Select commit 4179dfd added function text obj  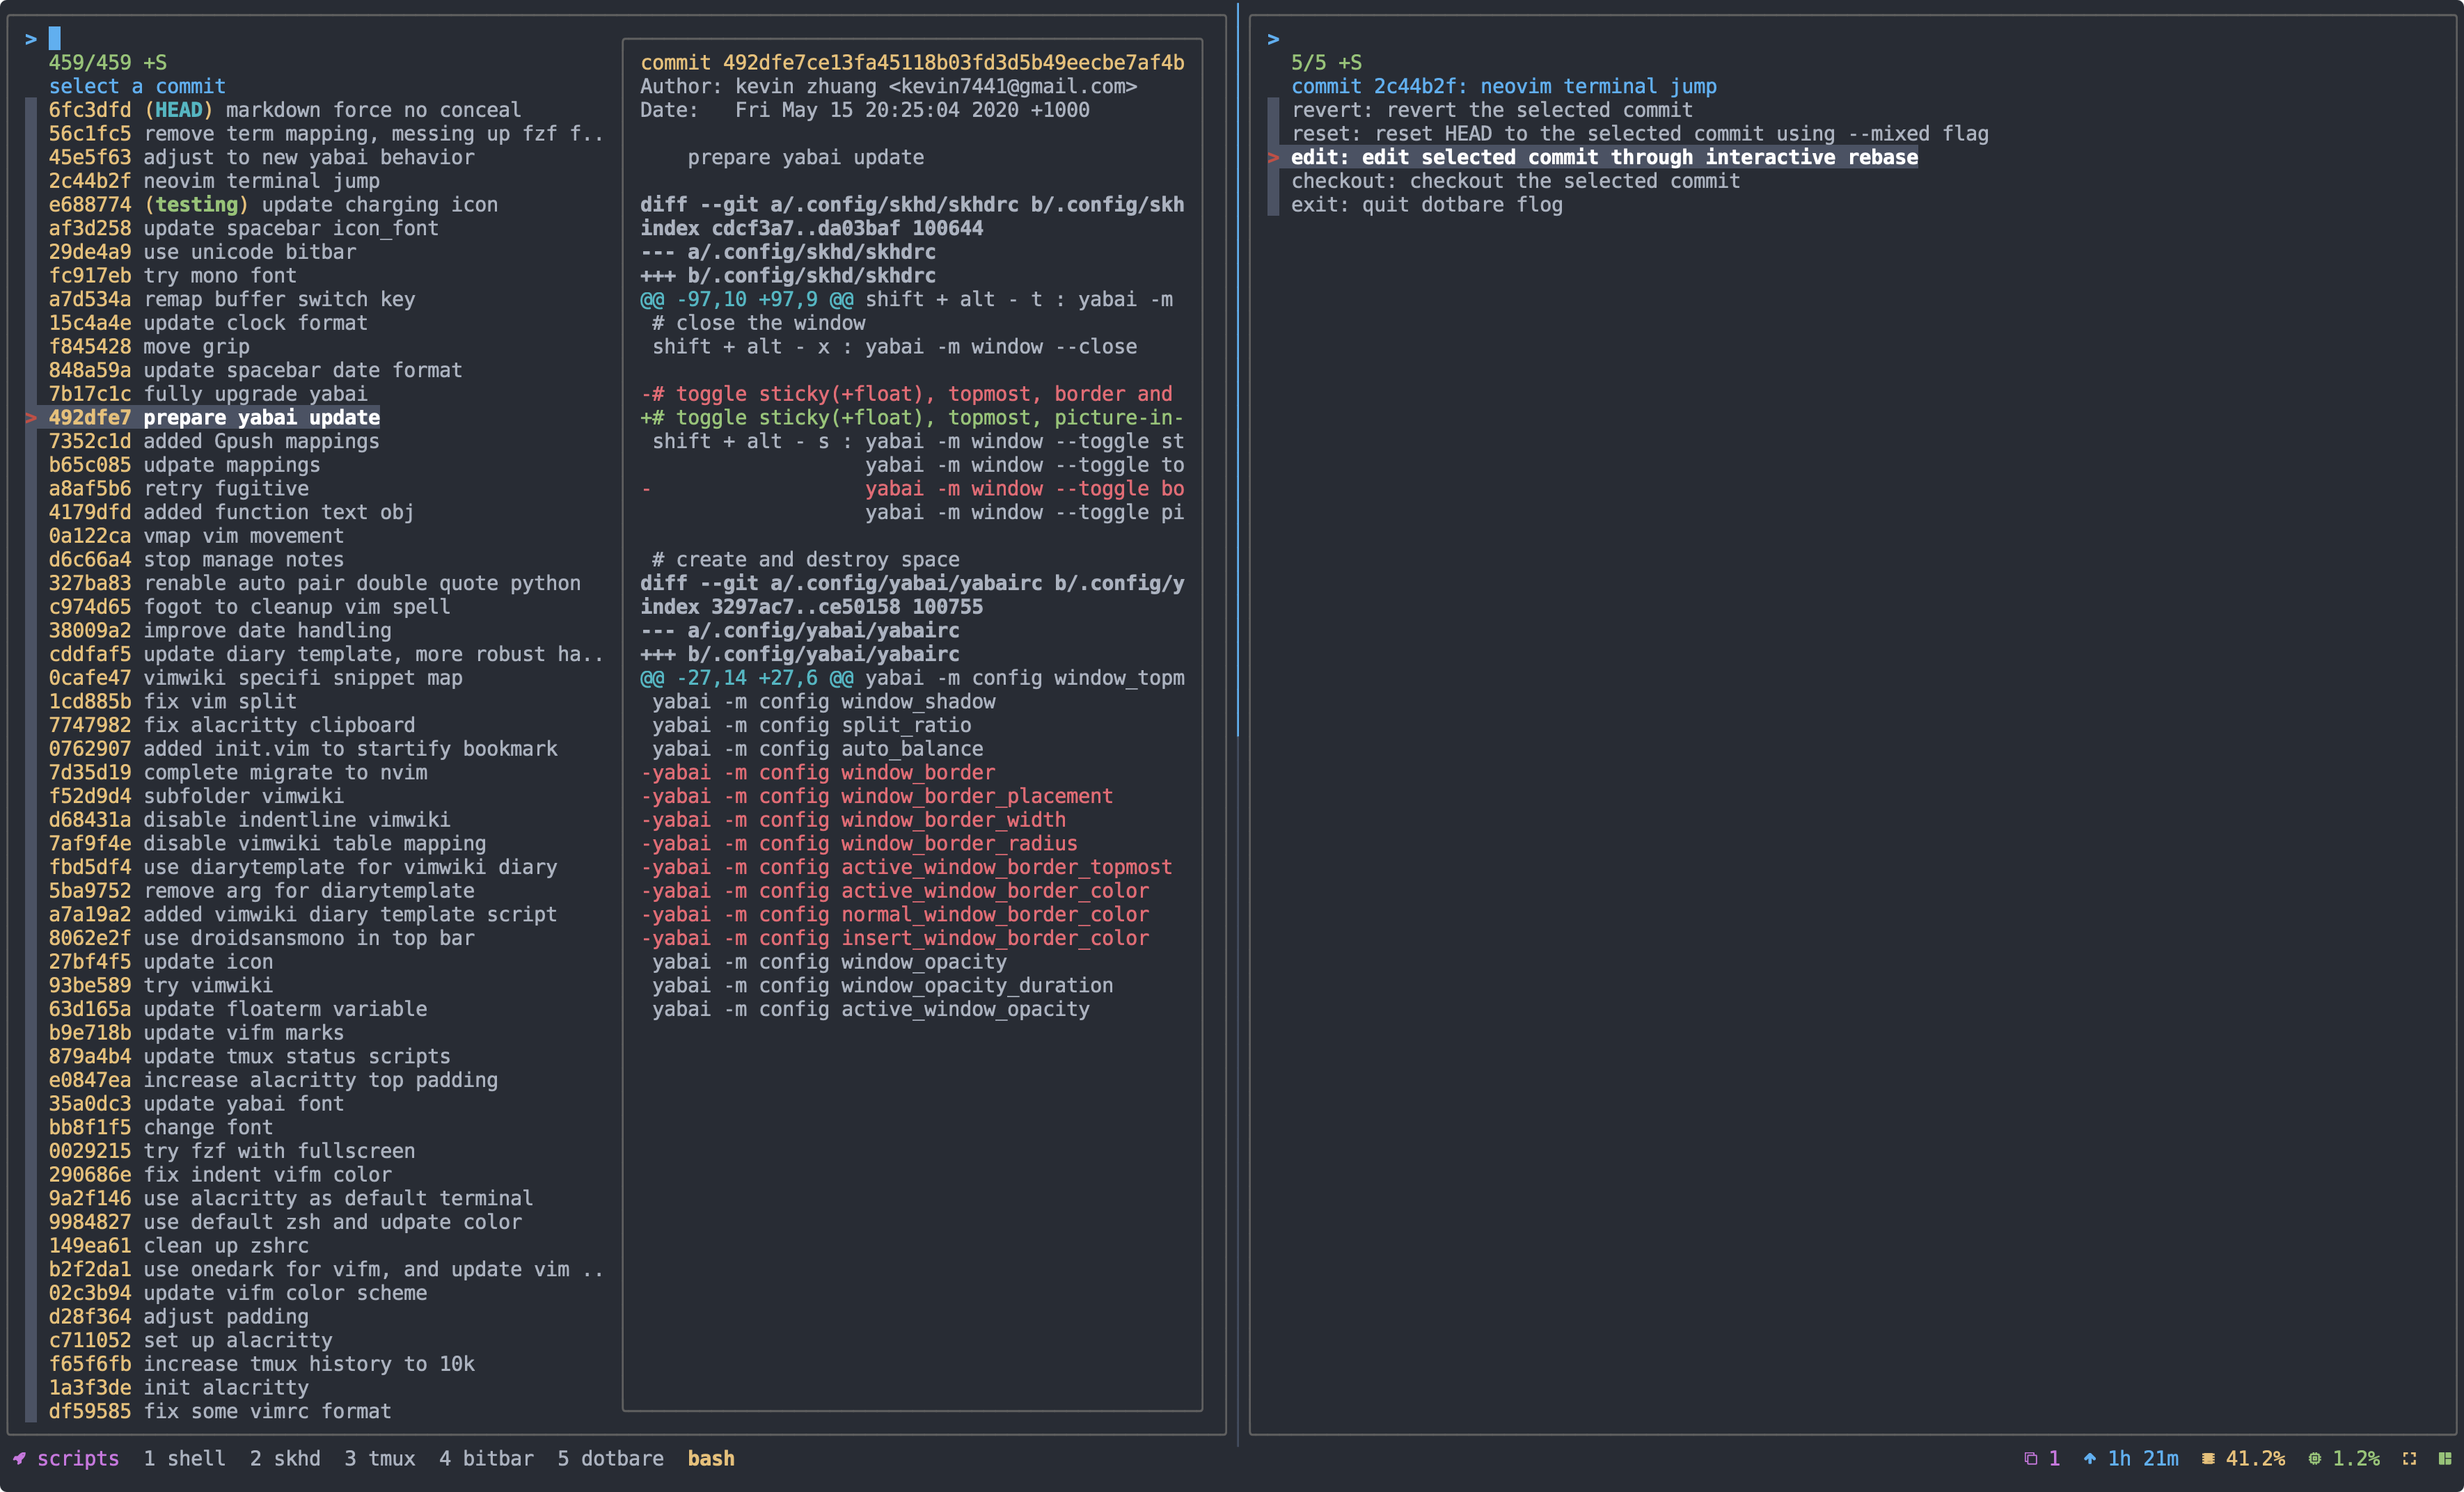(x=232, y=512)
